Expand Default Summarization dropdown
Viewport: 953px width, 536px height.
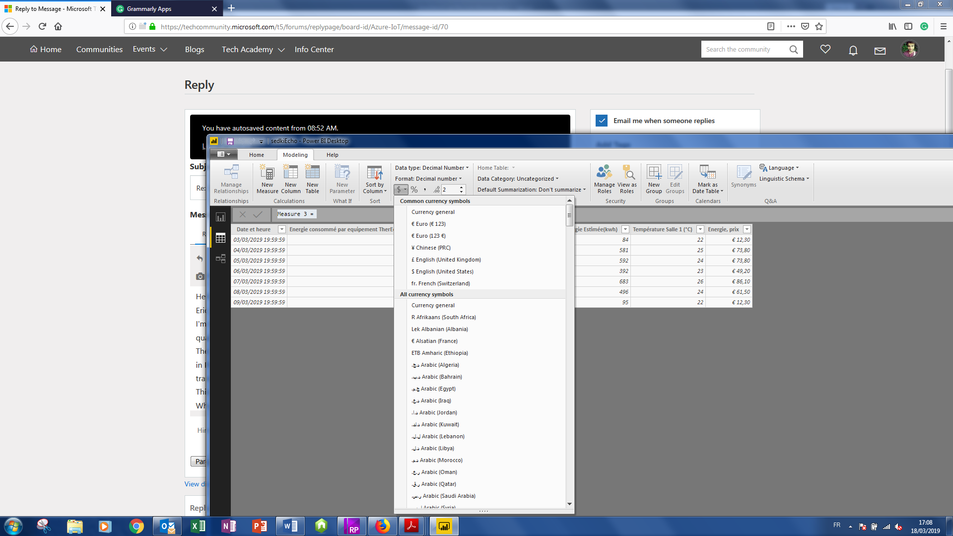click(x=531, y=190)
